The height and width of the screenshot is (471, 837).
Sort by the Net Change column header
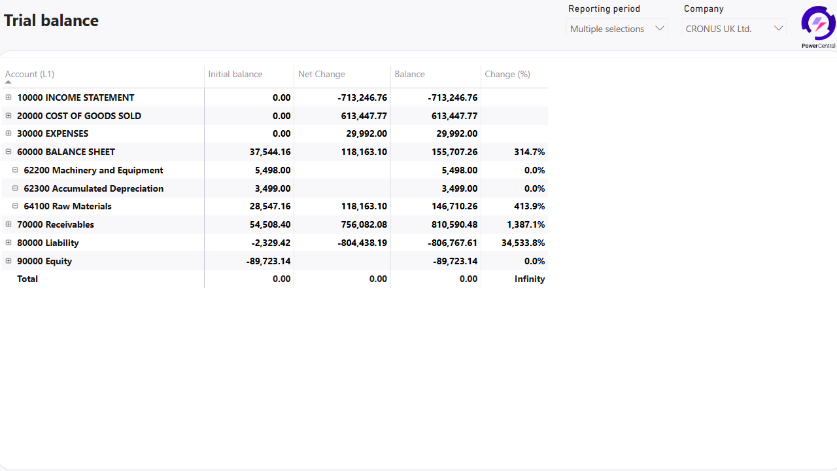(x=322, y=74)
